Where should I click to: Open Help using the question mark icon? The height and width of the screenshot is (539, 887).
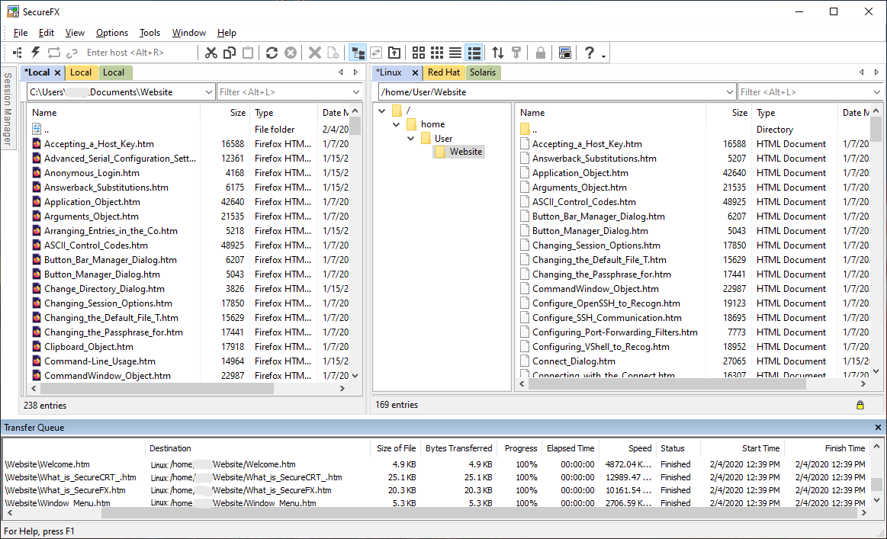[x=590, y=53]
